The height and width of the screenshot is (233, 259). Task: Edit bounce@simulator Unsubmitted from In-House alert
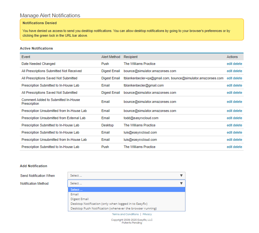[x=229, y=111]
